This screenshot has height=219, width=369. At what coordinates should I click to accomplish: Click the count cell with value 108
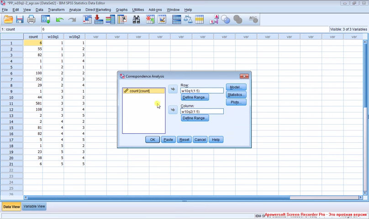coord(33,109)
